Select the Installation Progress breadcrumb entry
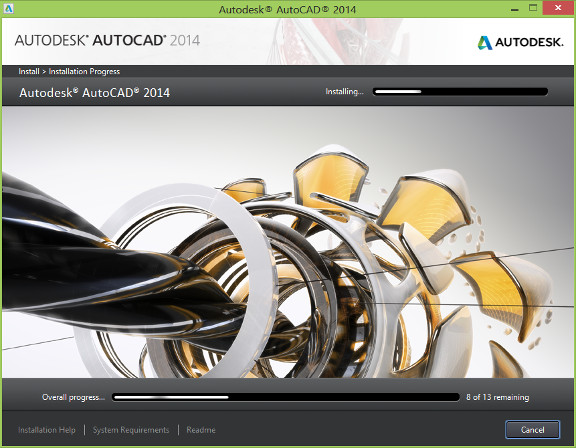Viewport: 576px width, 448px height. 84,72
